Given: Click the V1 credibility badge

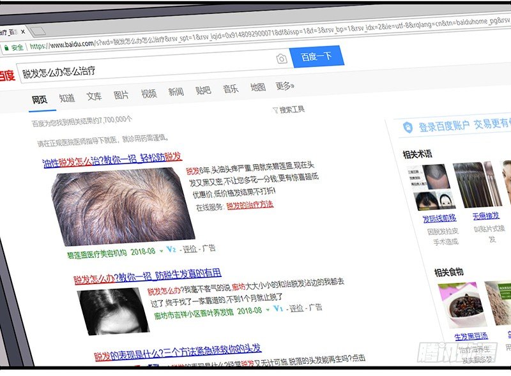Looking at the screenshot, I should coord(278,308).
